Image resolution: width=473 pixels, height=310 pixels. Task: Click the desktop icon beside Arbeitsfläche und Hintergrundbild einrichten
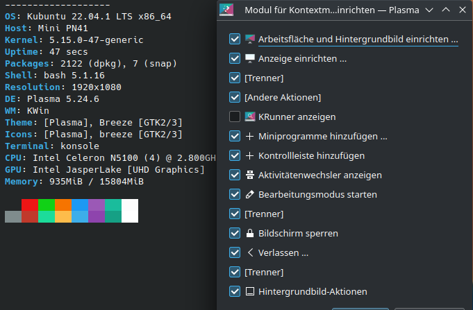click(250, 39)
